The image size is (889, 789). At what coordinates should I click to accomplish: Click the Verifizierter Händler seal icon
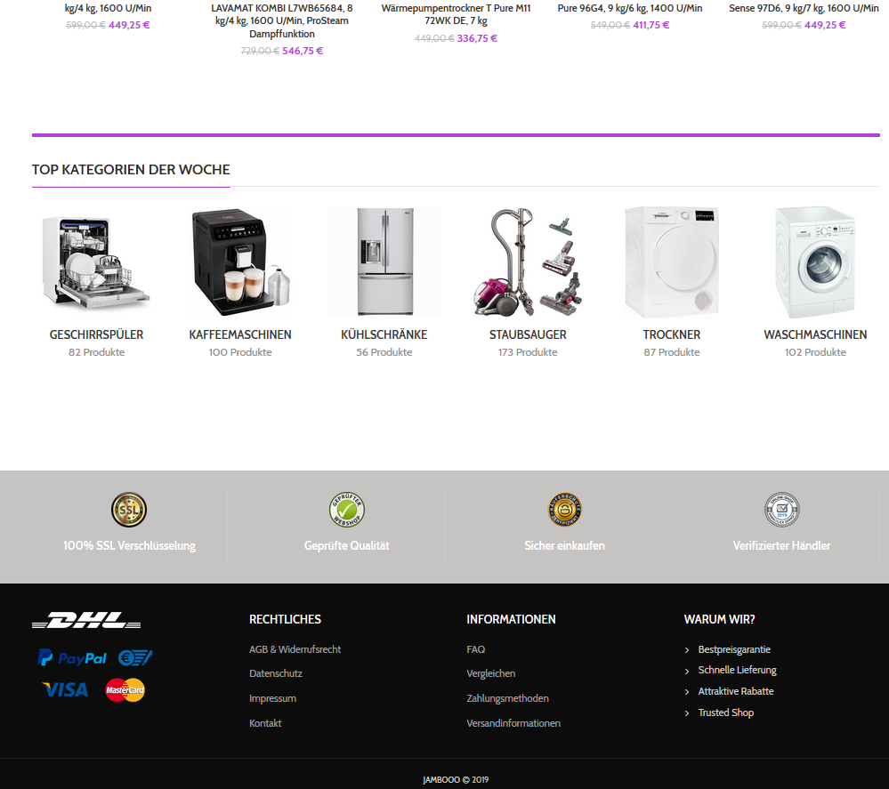(x=782, y=510)
